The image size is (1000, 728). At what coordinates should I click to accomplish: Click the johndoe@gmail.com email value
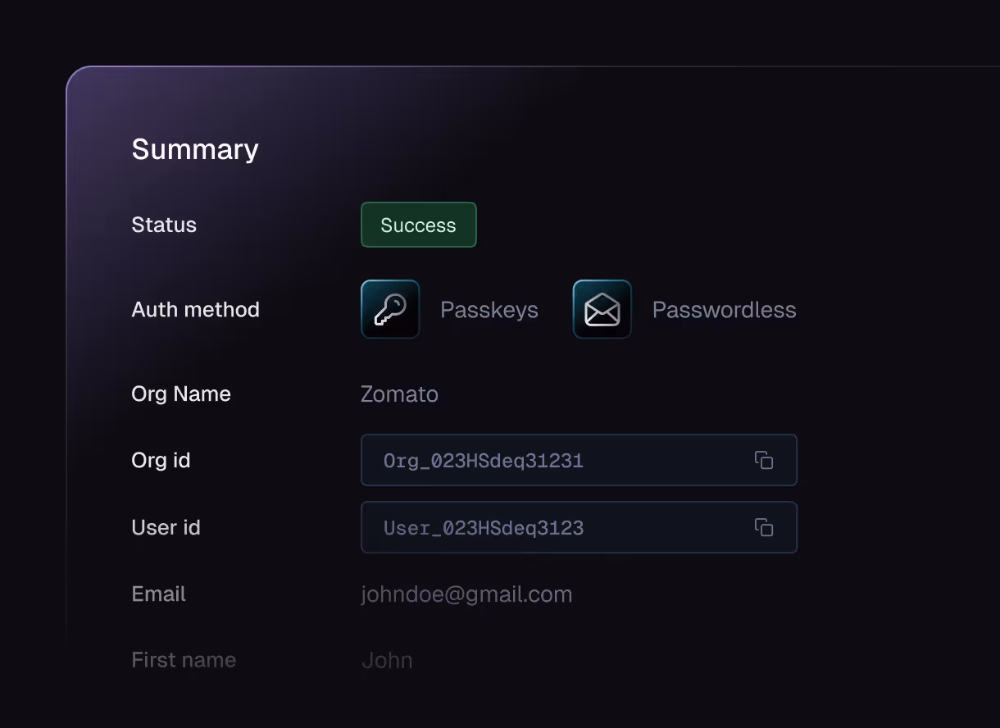466,594
